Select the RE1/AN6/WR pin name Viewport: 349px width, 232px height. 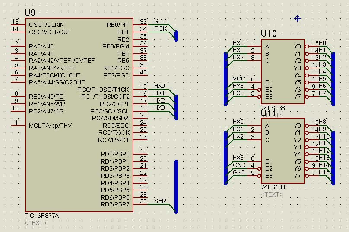click(47, 104)
